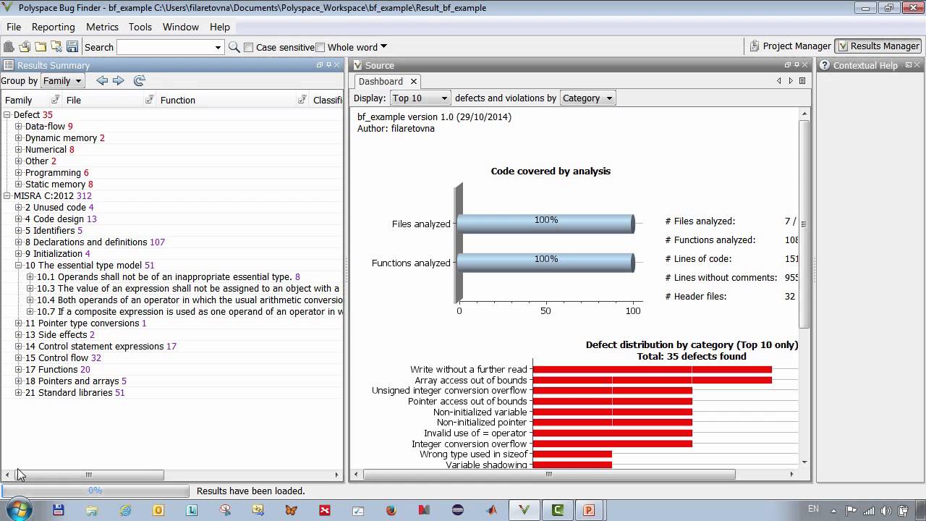The image size is (926, 521).
Task: Enable the Case sensitive checkbox
Action: point(249,48)
